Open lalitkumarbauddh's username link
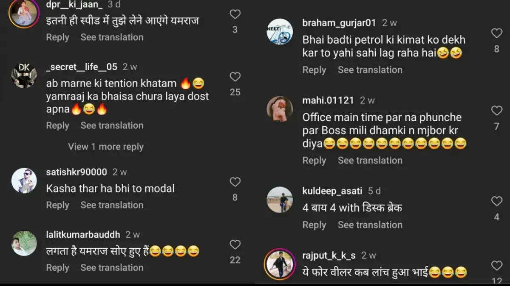This screenshot has height=286, width=510. (x=83, y=235)
